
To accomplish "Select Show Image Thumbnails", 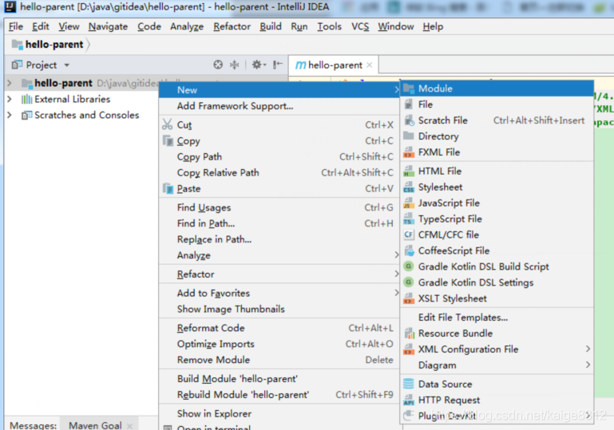I will click(x=279, y=309).
